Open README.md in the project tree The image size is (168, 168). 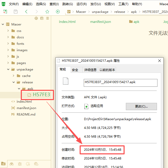coord(26,114)
